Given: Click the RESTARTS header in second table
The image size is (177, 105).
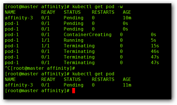Looking at the screenshot, I should (103, 79).
